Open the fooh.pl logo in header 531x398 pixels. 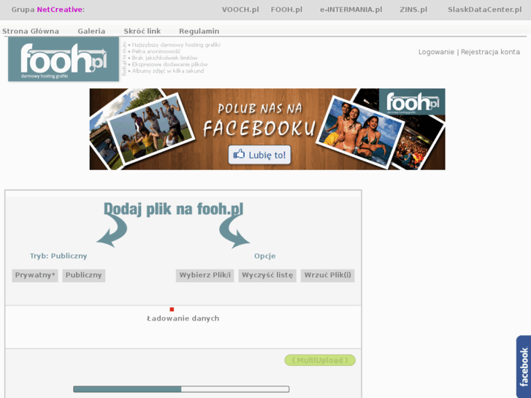pyautogui.click(x=64, y=59)
